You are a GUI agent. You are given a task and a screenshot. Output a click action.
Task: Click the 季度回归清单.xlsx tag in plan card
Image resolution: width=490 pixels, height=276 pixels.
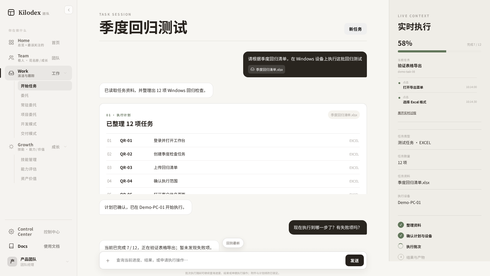coord(344,115)
